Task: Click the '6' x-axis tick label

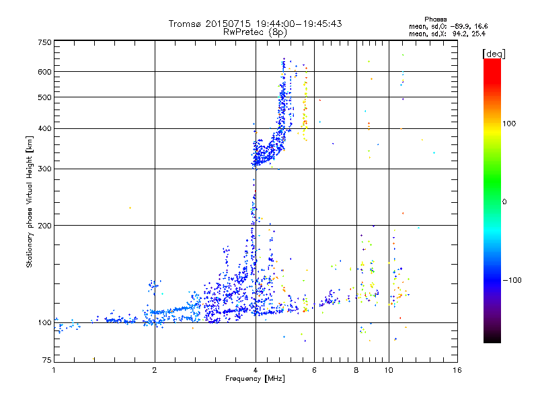Action: coord(314,370)
